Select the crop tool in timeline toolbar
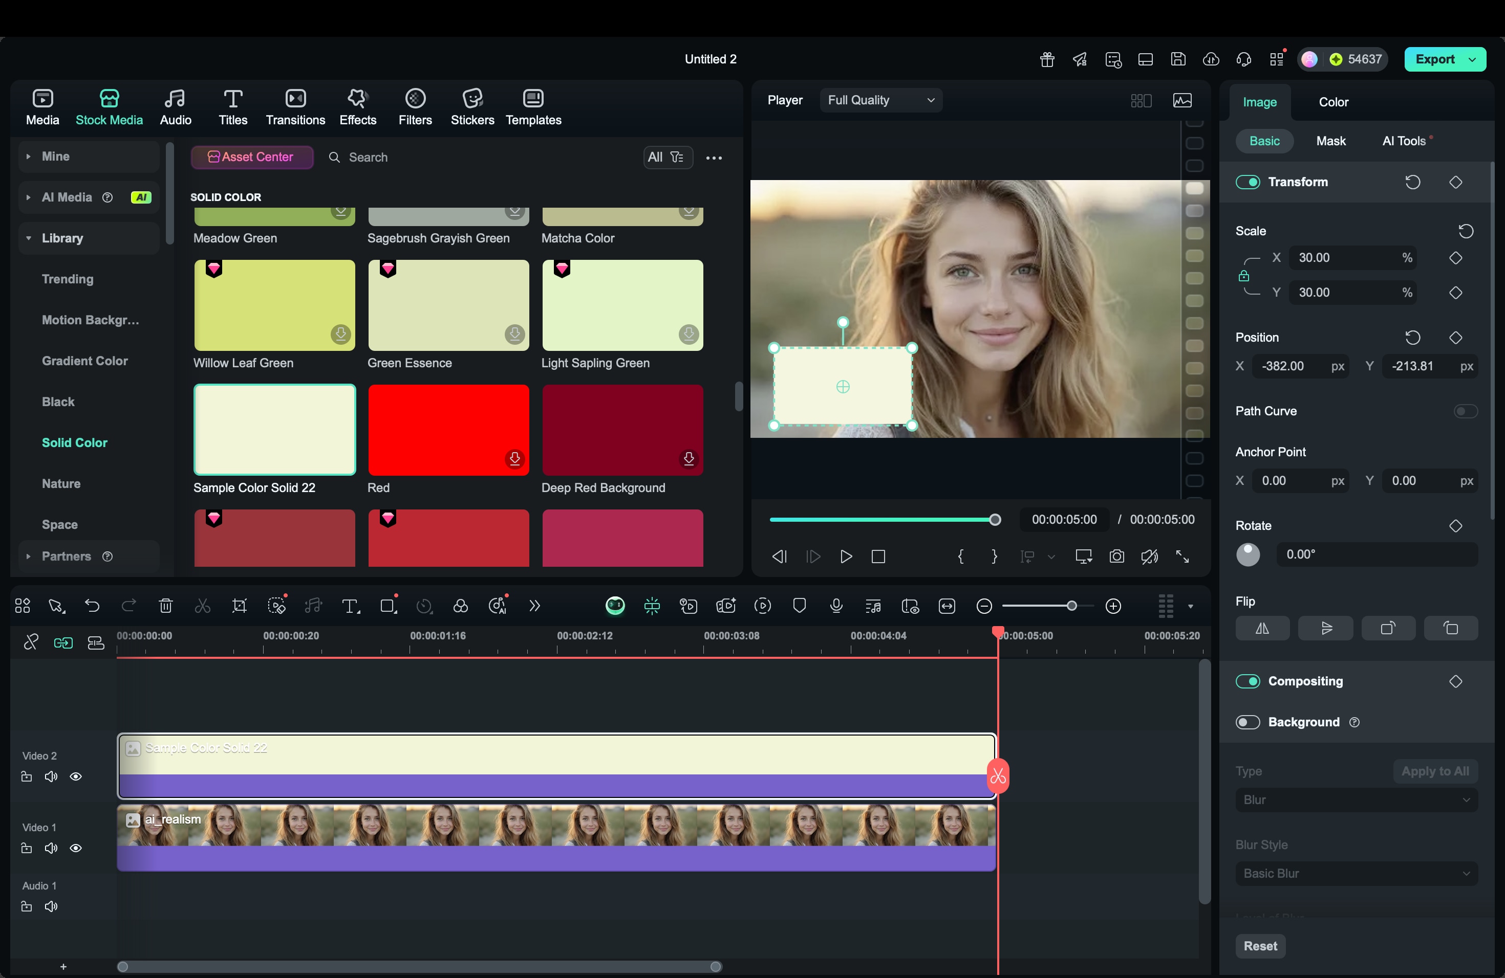1505x978 pixels. [239, 606]
